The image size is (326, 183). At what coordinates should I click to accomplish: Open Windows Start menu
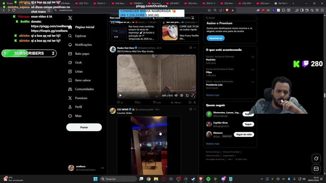[x=95, y=179]
